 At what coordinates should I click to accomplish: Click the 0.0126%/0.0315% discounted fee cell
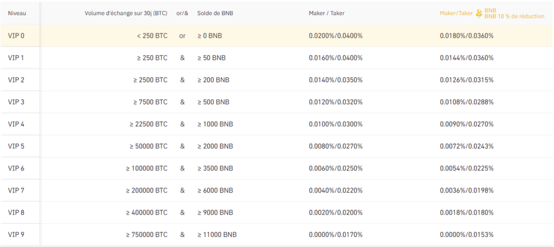(x=467, y=80)
